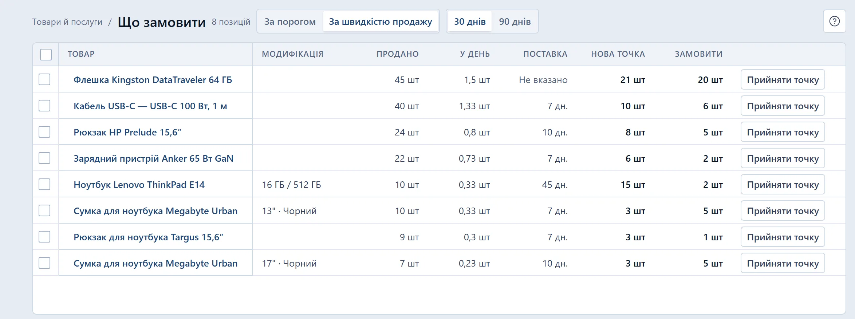Choose the 30 днів period
This screenshot has width=855, height=319.
(x=470, y=21)
